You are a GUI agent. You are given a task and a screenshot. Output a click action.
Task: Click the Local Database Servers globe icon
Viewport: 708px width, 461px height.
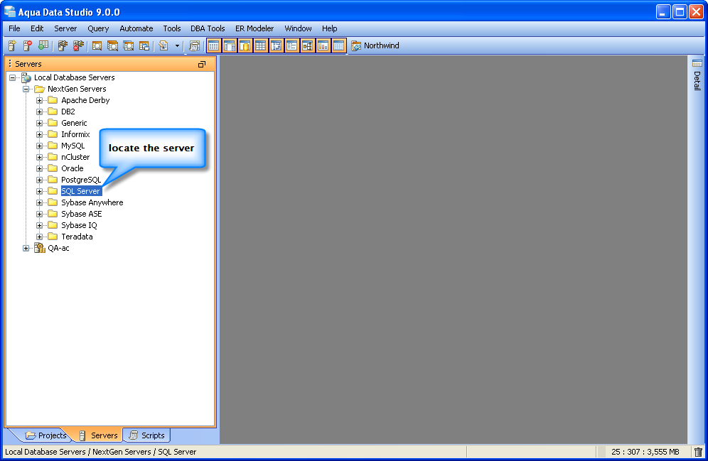[26, 77]
